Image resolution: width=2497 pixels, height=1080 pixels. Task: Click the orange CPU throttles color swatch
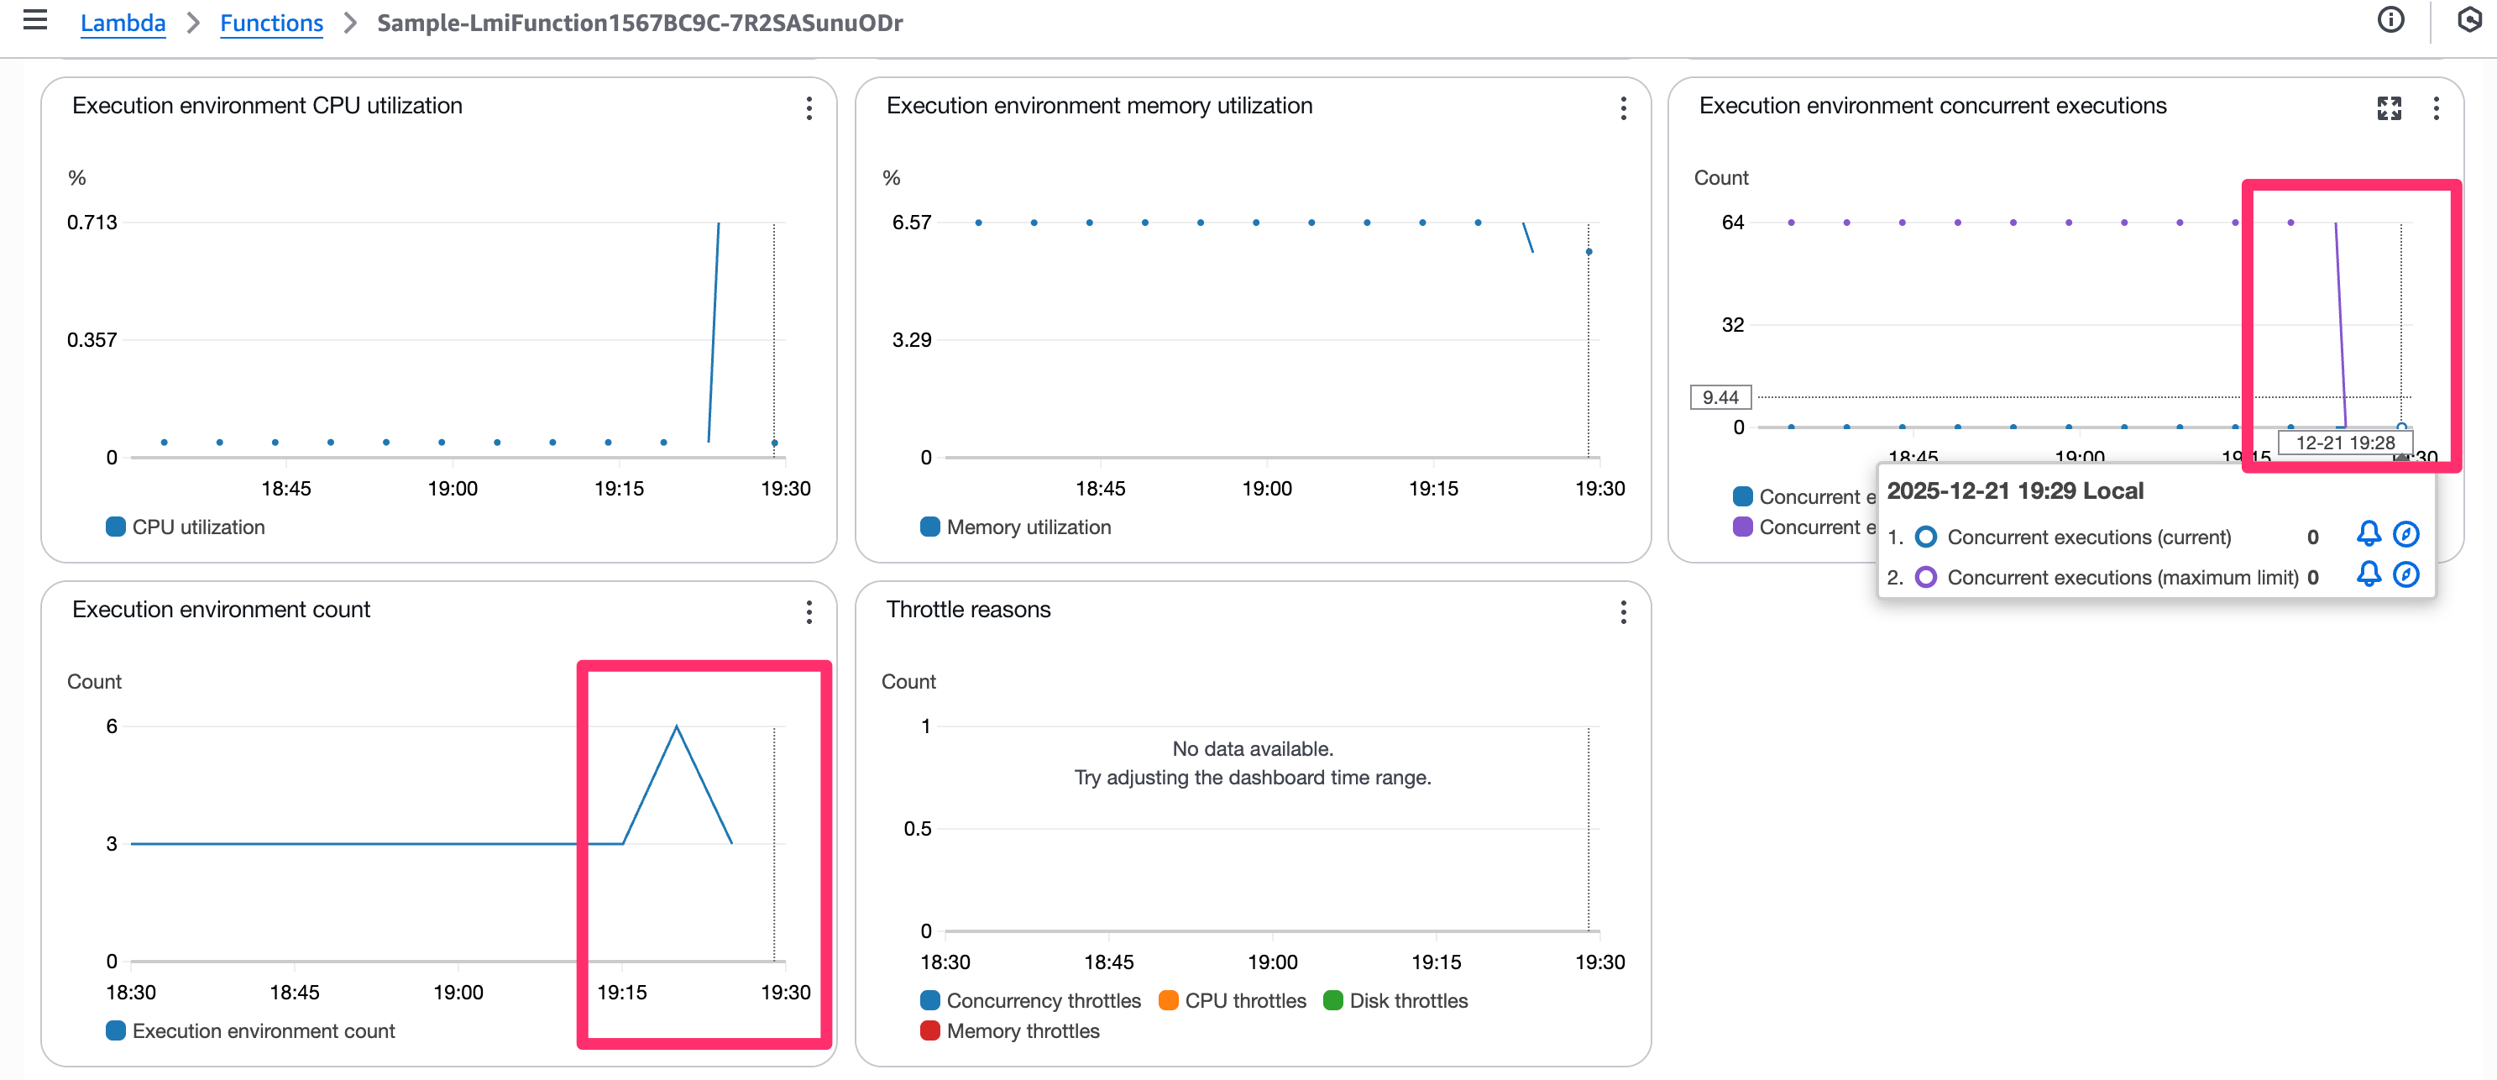tap(1168, 1000)
